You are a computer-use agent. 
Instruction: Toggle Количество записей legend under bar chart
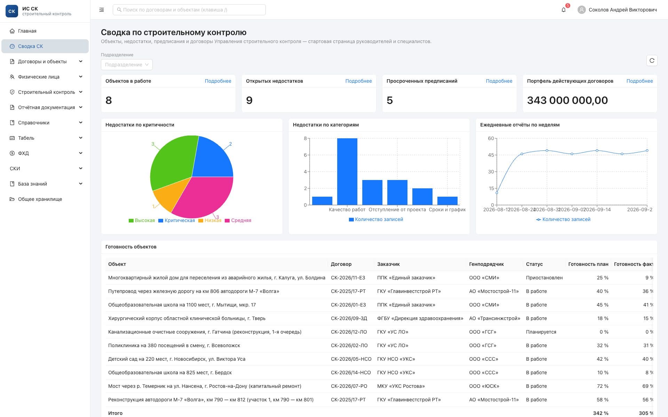376,220
